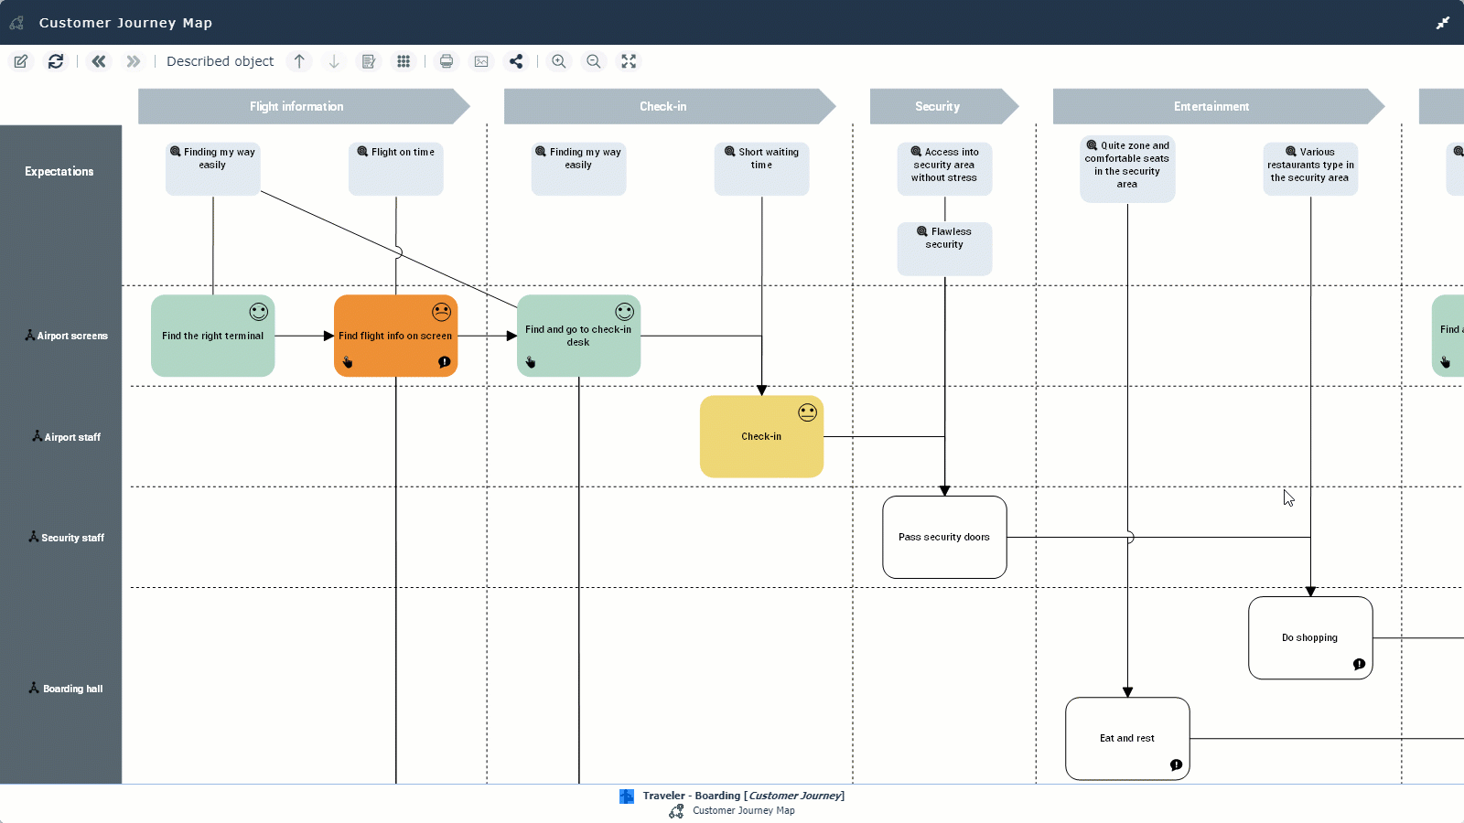Zoom out of the diagram
Image resolution: width=1464 pixels, height=823 pixels.
[x=594, y=61]
